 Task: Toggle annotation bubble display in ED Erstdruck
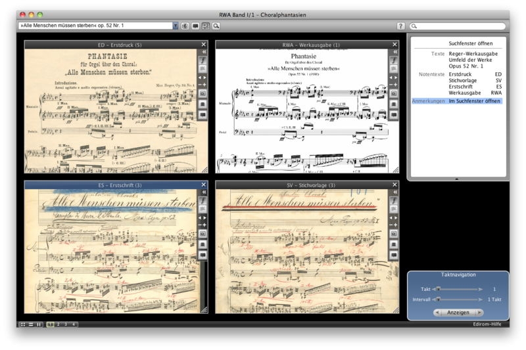pyautogui.click(x=204, y=115)
